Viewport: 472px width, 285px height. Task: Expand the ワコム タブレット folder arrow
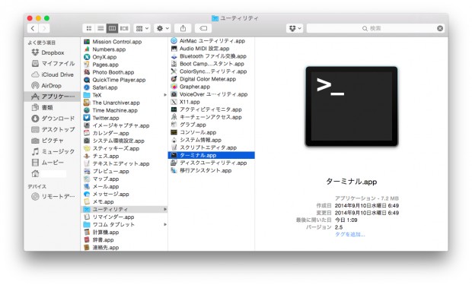[x=165, y=224]
